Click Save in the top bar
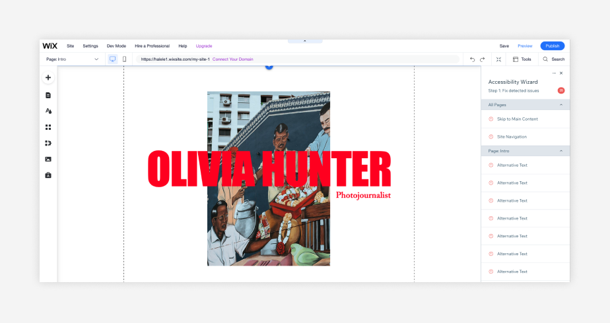610x323 pixels. (x=504, y=45)
